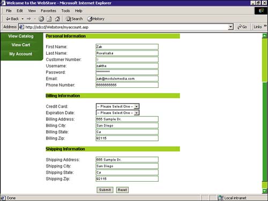268x201 pixels.
Task: Click the IE title bar icon
Action: pos(3,3)
